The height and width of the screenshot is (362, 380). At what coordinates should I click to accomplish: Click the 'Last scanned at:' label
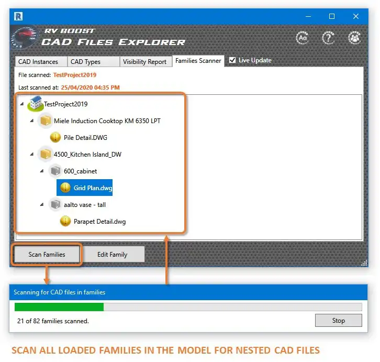38,87
